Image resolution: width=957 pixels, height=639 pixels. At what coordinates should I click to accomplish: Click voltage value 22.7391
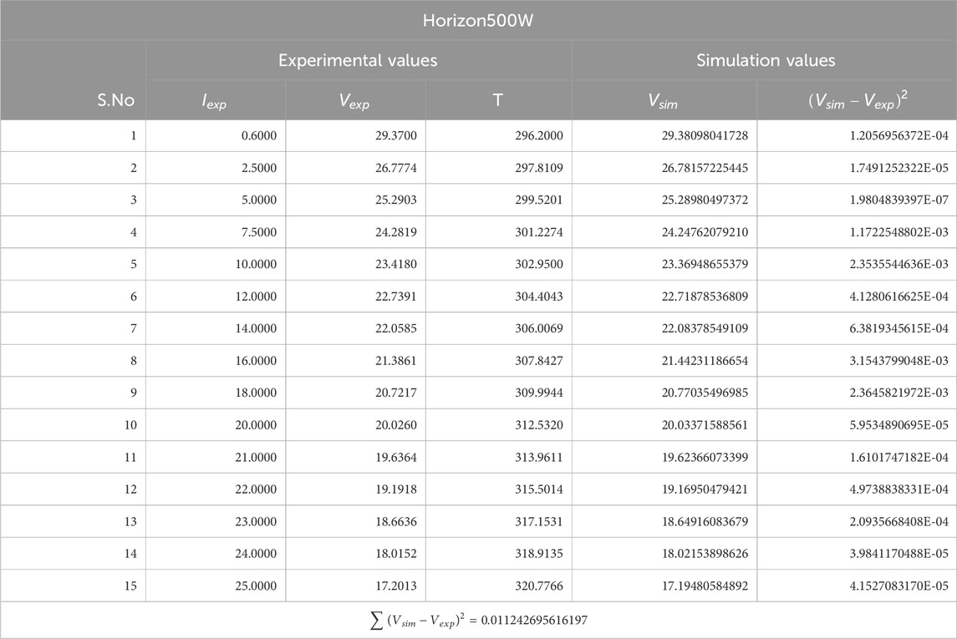[x=396, y=297]
